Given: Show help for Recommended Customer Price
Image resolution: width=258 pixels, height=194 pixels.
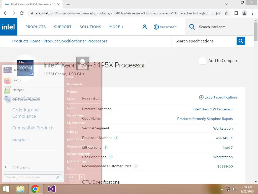Looking at the screenshot, I should coord(135,166).
